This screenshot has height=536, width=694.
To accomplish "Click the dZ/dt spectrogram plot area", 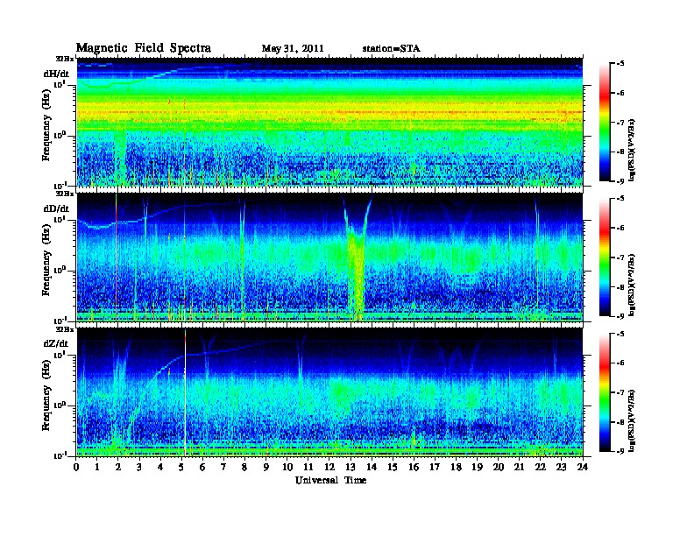I will pyautogui.click(x=329, y=391).
